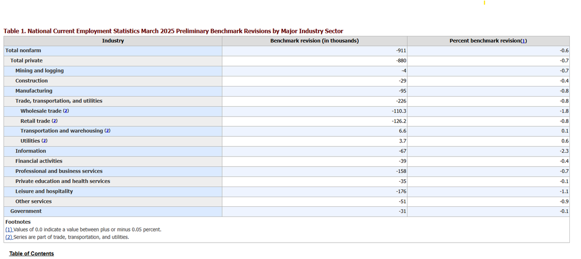The image size is (581, 259).
Task: Click the -880 value for Total private
Action: pos(401,61)
